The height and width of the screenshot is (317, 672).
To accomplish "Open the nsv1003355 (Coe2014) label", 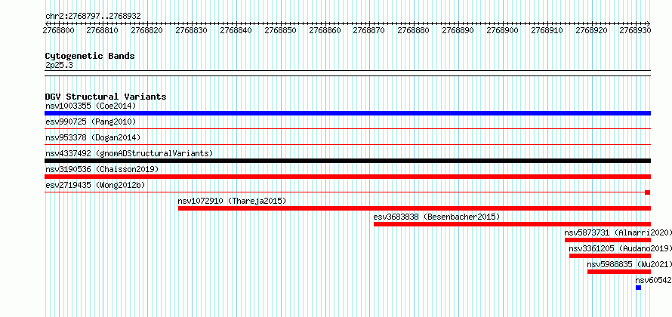I will (x=91, y=106).
